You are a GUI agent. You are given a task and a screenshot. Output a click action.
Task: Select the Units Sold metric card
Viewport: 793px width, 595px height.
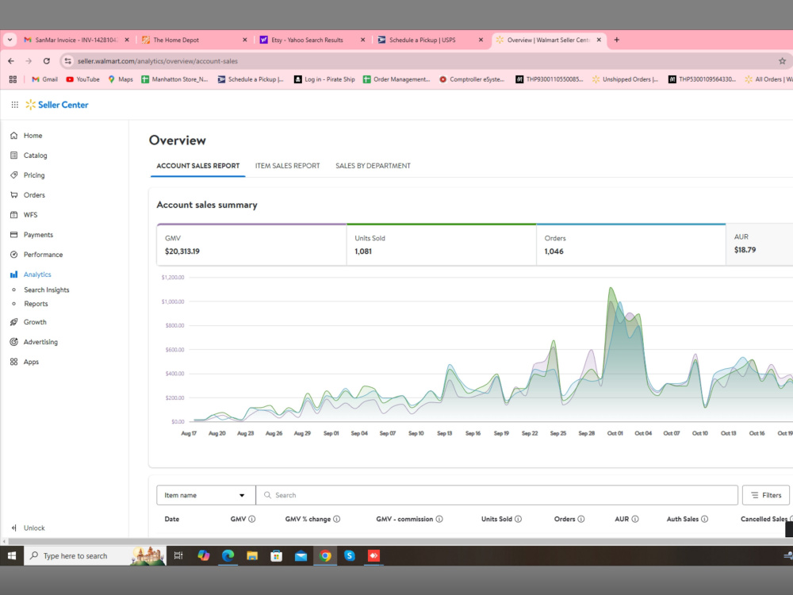click(x=442, y=244)
